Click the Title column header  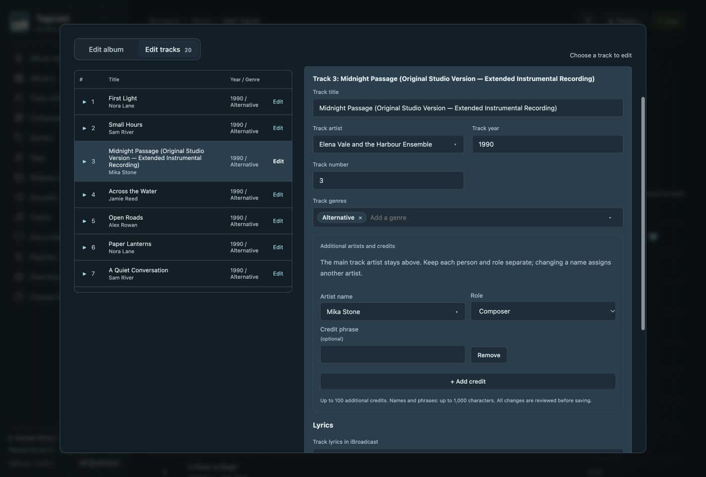[x=114, y=79]
